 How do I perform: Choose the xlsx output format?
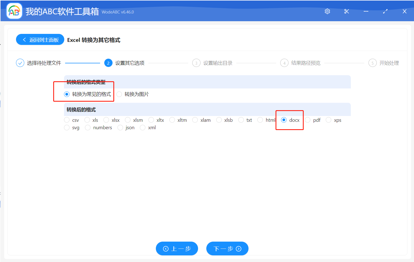106,120
